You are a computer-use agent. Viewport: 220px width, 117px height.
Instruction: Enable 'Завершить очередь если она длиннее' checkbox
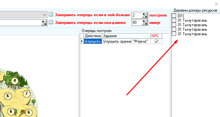coord(51,22)
